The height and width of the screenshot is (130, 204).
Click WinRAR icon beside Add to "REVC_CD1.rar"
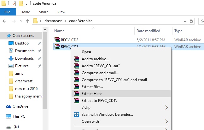(77, 66)
